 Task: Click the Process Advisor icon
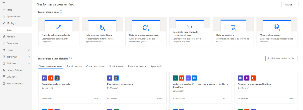[4, 70]
